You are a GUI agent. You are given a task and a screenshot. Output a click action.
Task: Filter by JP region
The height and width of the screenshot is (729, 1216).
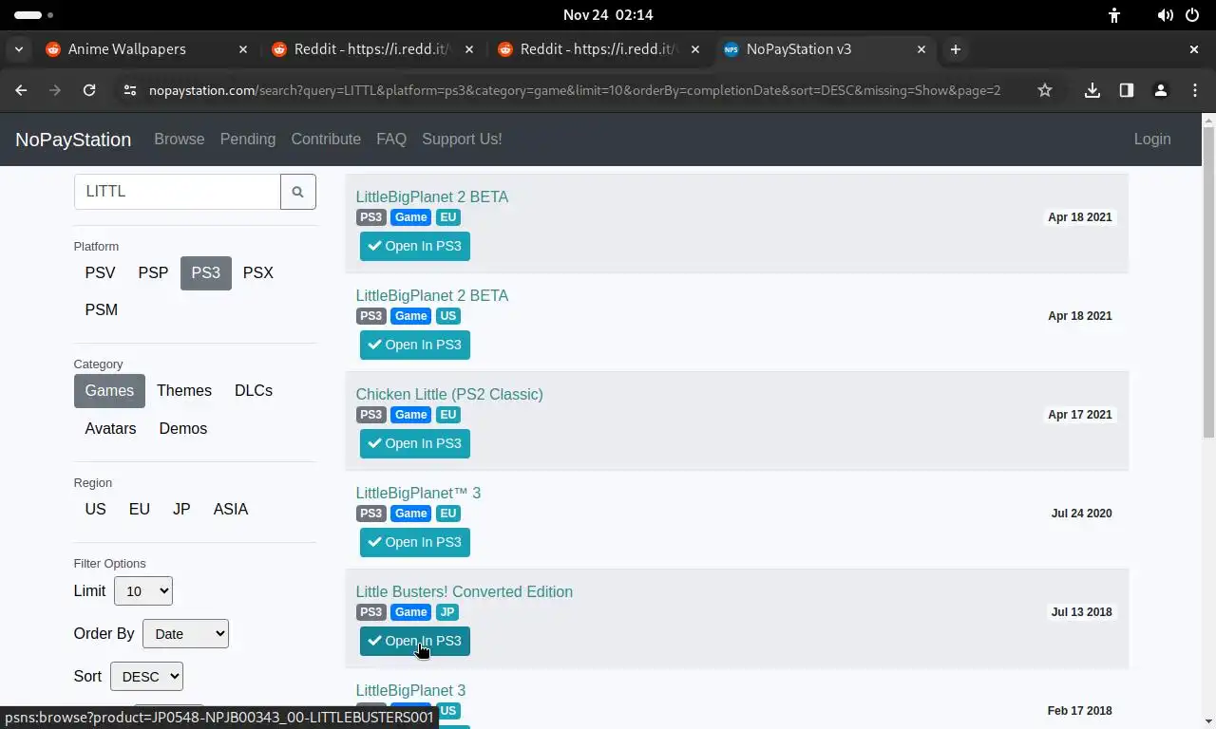tap(181, 509)
